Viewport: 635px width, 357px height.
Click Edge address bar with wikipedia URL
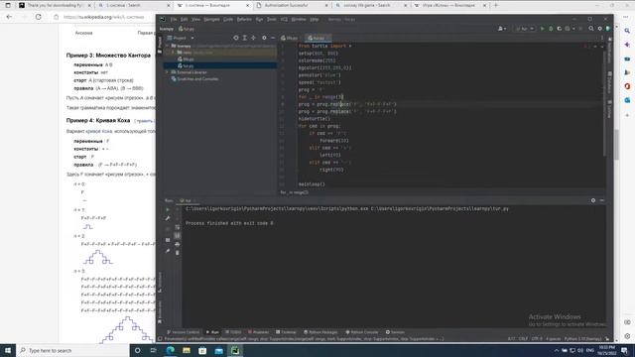(x=103, y=17)
